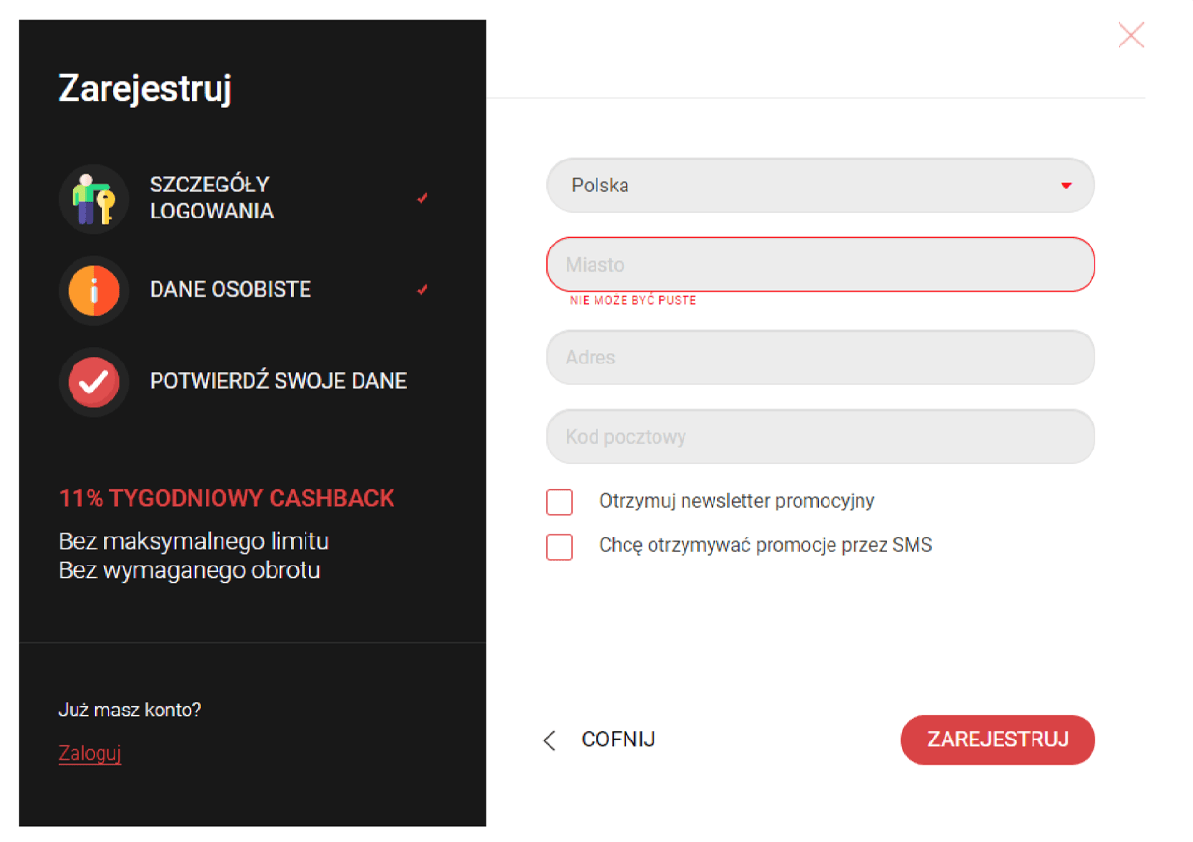The width and height of the screenshot is (1193, 842).
Task: Click the back chevron left of Cofnij
Action: pyautogui.click(x=550, y=740)
